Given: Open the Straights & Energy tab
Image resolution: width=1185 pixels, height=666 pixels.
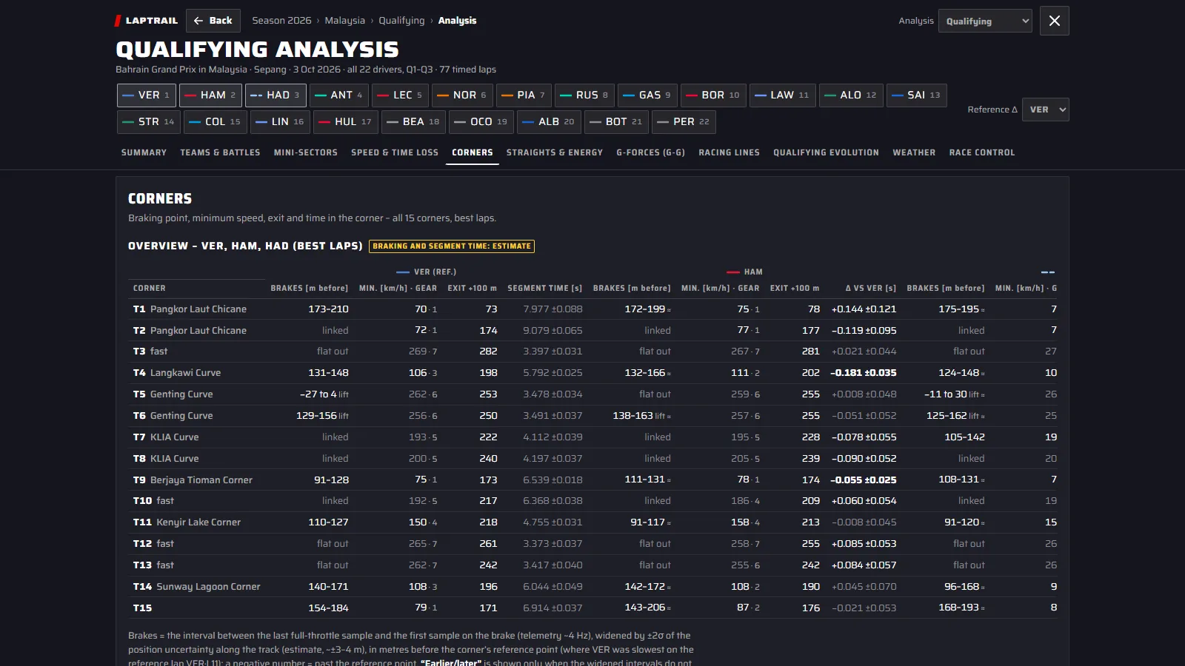Looking at the screenshot, I should pyautogui.click(x=555, y=152).
